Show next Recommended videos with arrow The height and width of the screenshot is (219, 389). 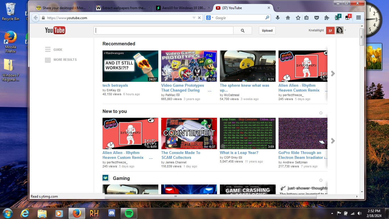[x=333, y=74]
